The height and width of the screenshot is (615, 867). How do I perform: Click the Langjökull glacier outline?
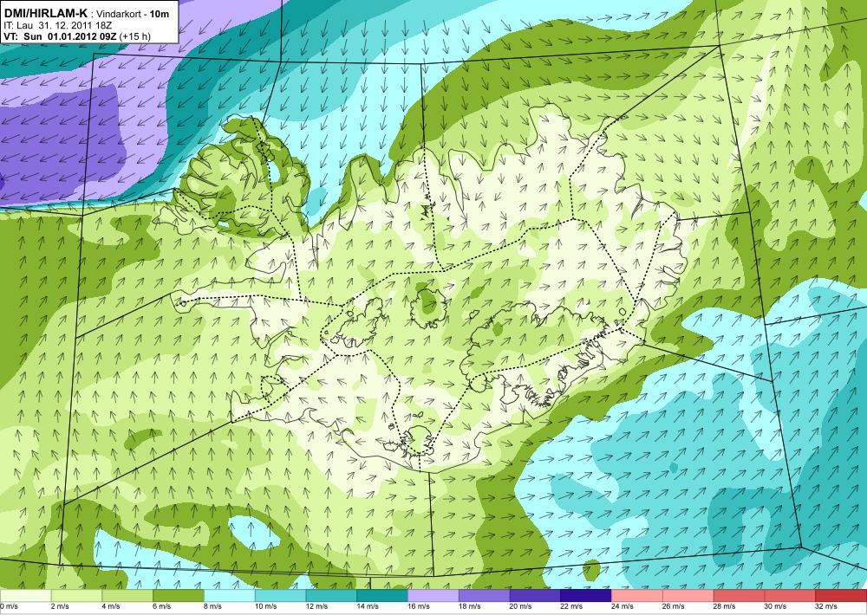pos(356,323)
